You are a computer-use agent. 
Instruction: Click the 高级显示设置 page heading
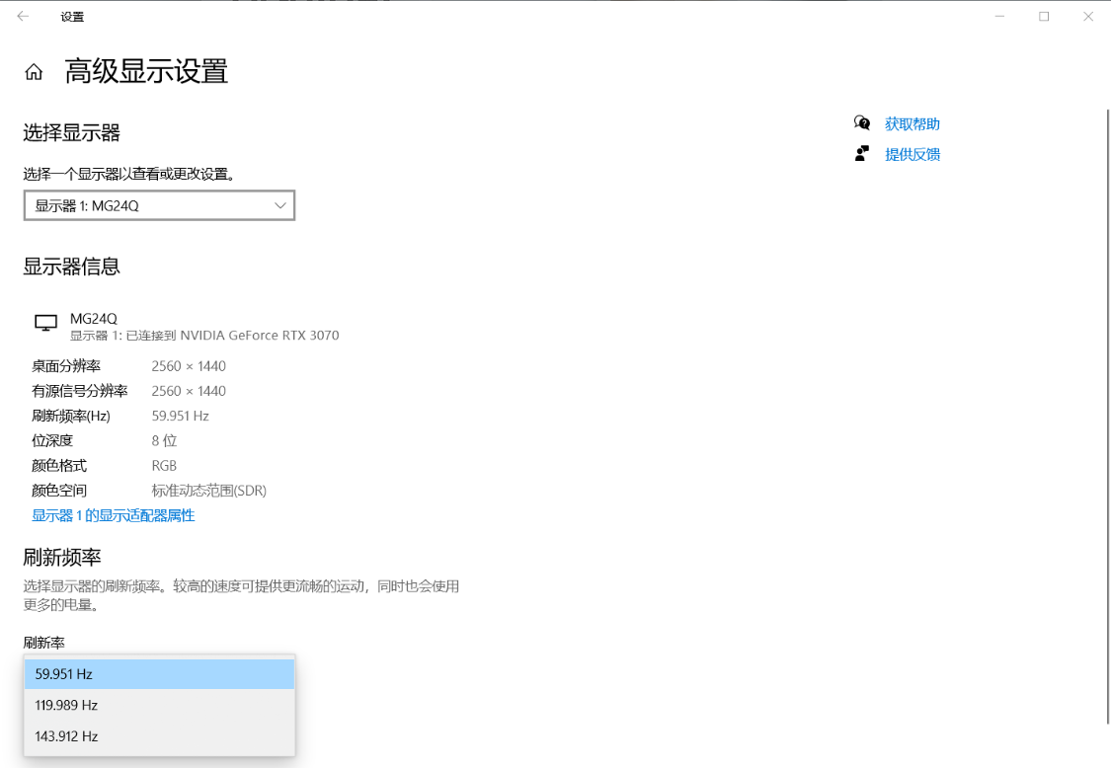(147, 71)
